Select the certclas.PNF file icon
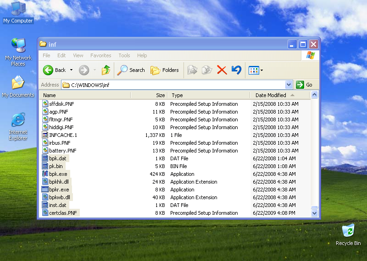 pos(45,213)
